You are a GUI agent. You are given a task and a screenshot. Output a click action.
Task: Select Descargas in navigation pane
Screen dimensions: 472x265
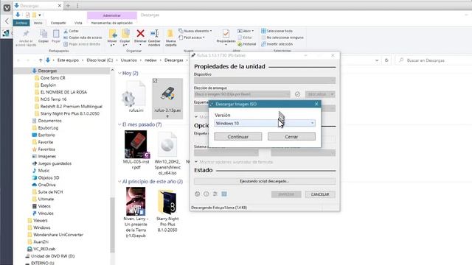(47, 71)
